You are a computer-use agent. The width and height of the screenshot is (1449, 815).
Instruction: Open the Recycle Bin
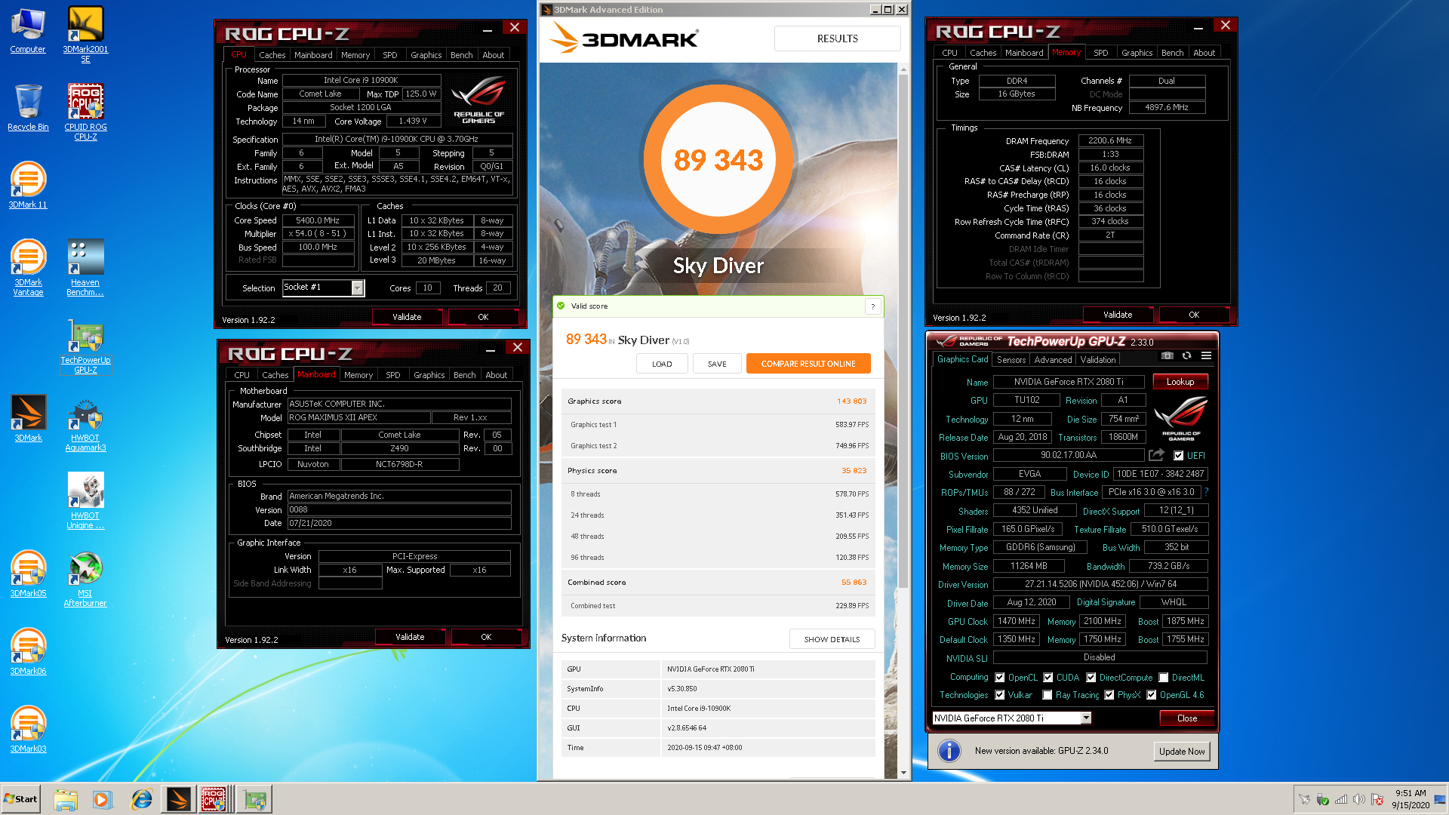pyautogui.click(x=28, y=108)
